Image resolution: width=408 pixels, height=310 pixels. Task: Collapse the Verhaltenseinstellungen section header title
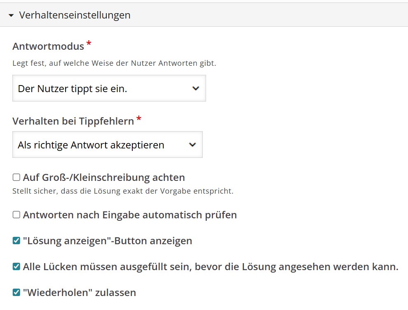point(75,15)
